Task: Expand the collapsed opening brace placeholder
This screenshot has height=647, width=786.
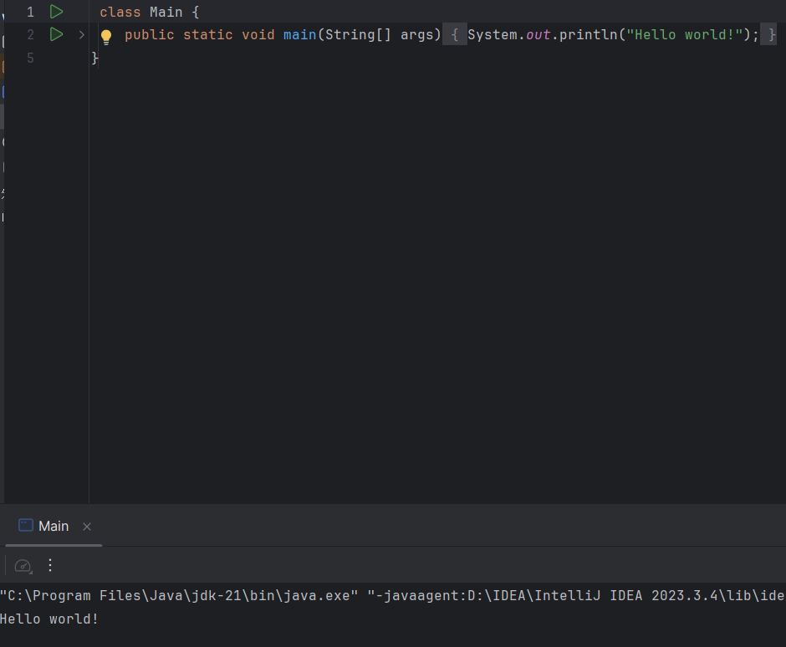Action: click(454, 35)
